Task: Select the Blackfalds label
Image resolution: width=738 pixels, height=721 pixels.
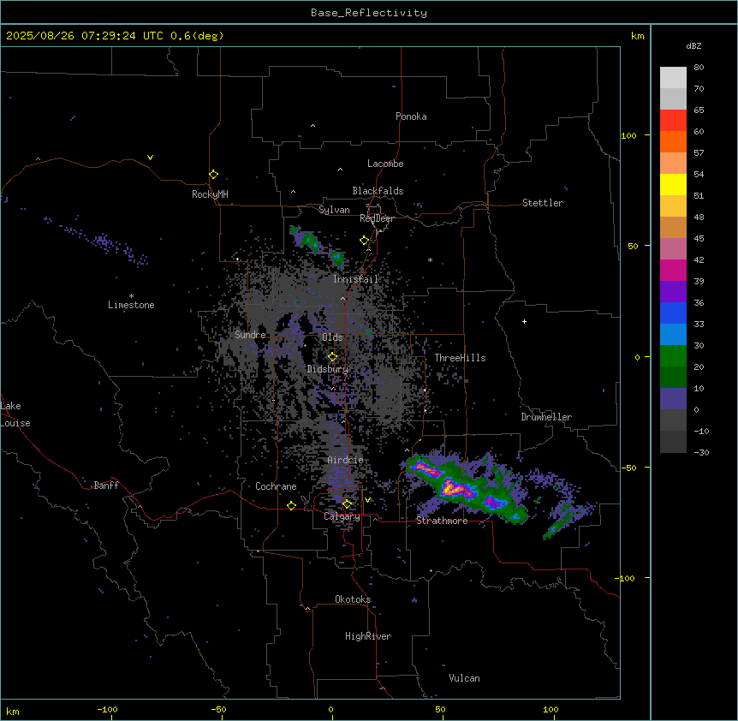Action: tap(378, 191)
